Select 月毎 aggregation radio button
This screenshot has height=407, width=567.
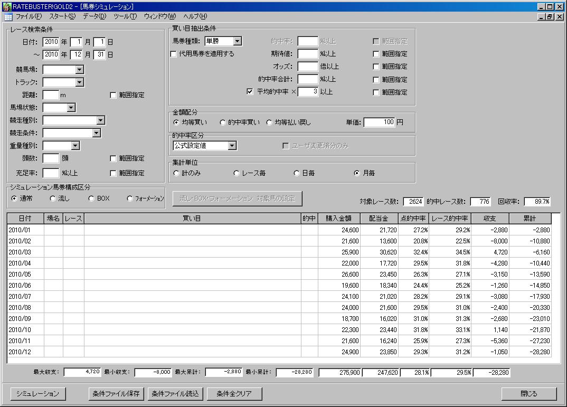(x=357, y=173)
